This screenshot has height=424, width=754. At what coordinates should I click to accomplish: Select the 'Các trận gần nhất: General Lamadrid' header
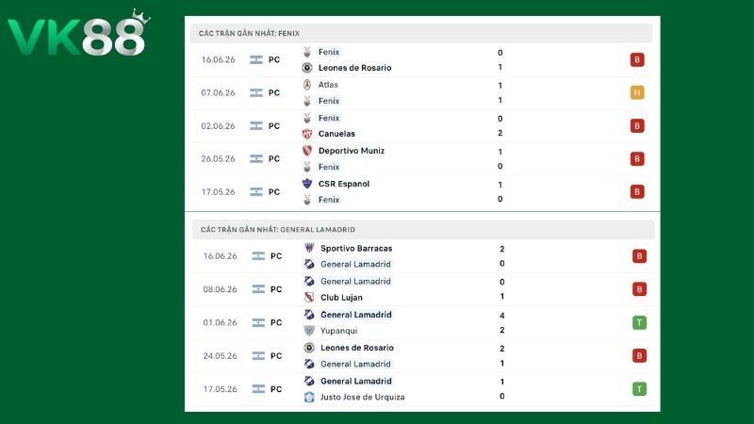423,229
